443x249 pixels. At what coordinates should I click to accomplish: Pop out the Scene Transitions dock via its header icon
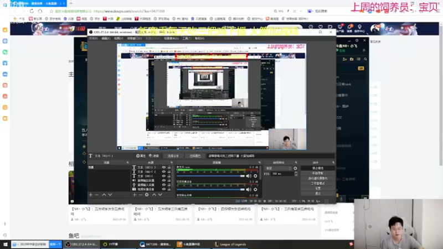(296, 163)
